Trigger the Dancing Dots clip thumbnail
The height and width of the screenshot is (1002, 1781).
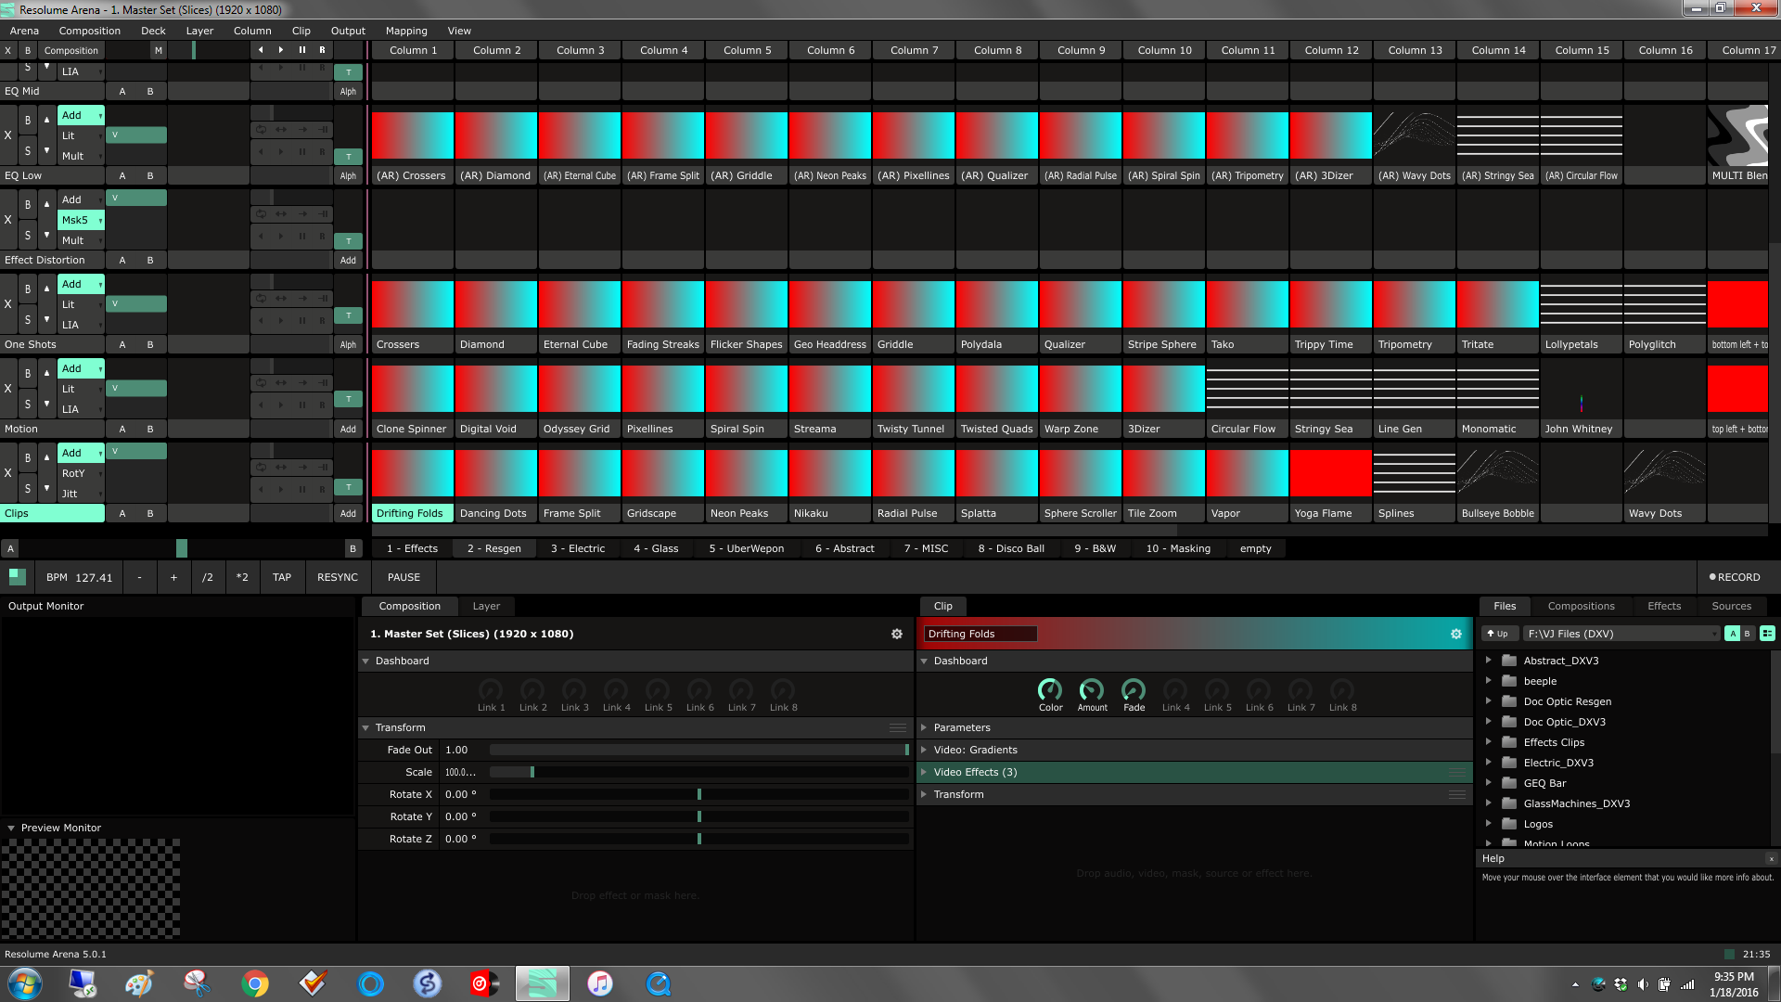(x=495, y=473)
